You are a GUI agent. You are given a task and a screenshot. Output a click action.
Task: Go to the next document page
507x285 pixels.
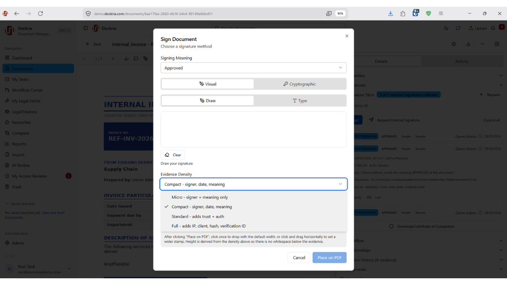113,59
